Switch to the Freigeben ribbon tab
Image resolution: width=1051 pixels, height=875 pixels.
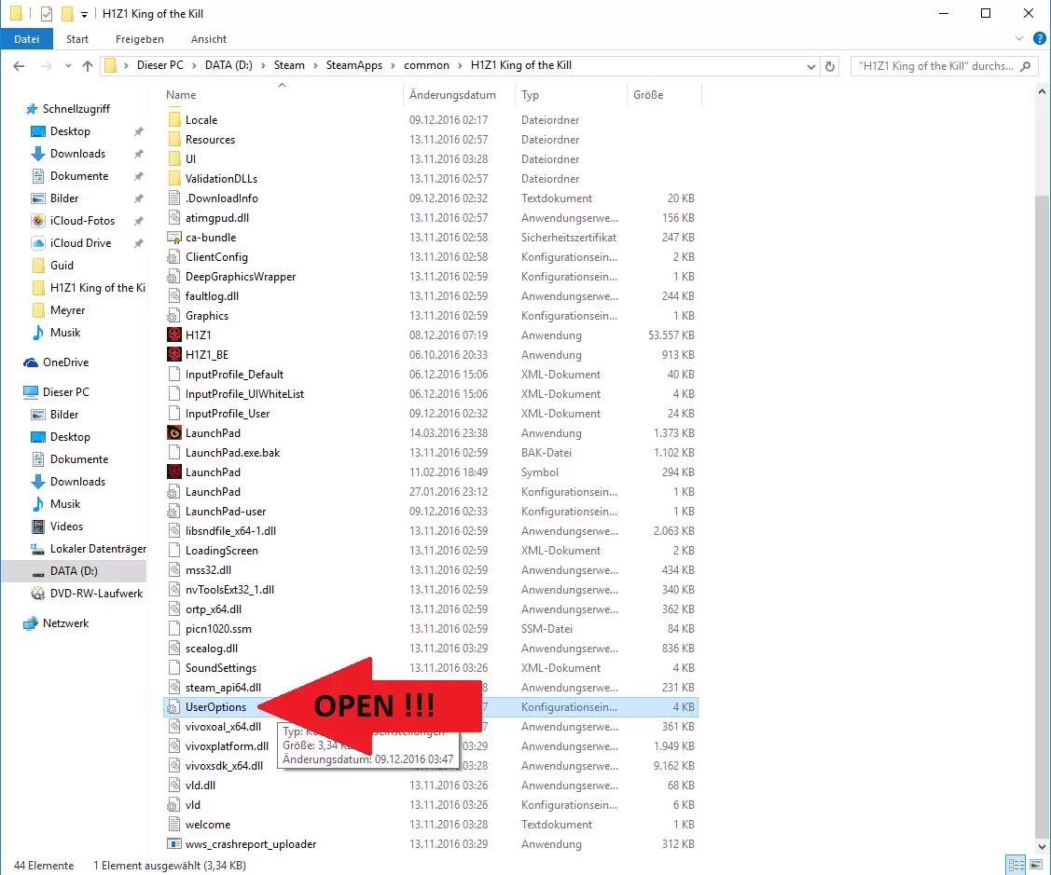coord(140,39)
